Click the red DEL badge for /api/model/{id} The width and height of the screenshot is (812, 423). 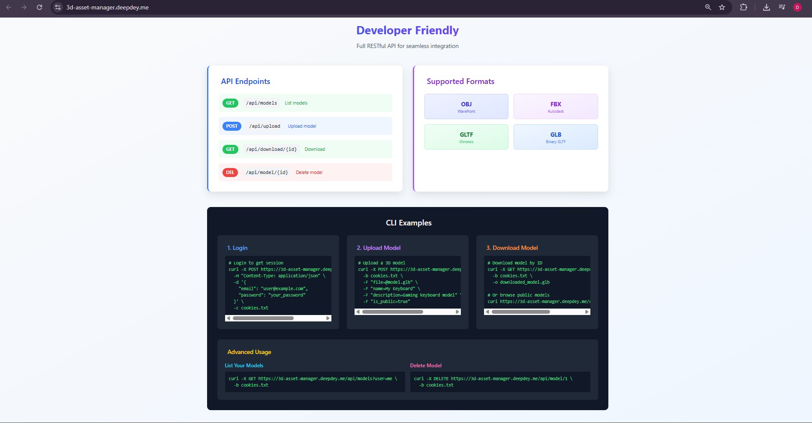point(230,172)
